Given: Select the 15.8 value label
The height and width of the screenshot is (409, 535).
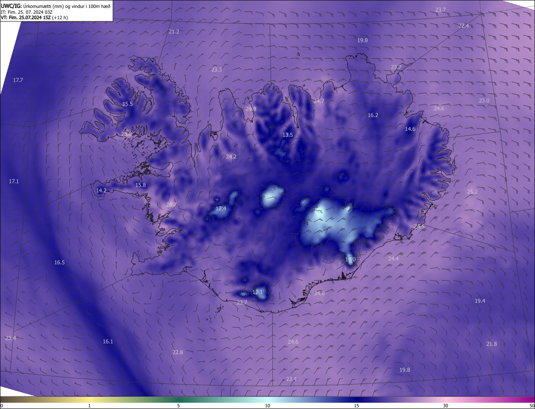Looking at the screenshot, I should 140,185.
